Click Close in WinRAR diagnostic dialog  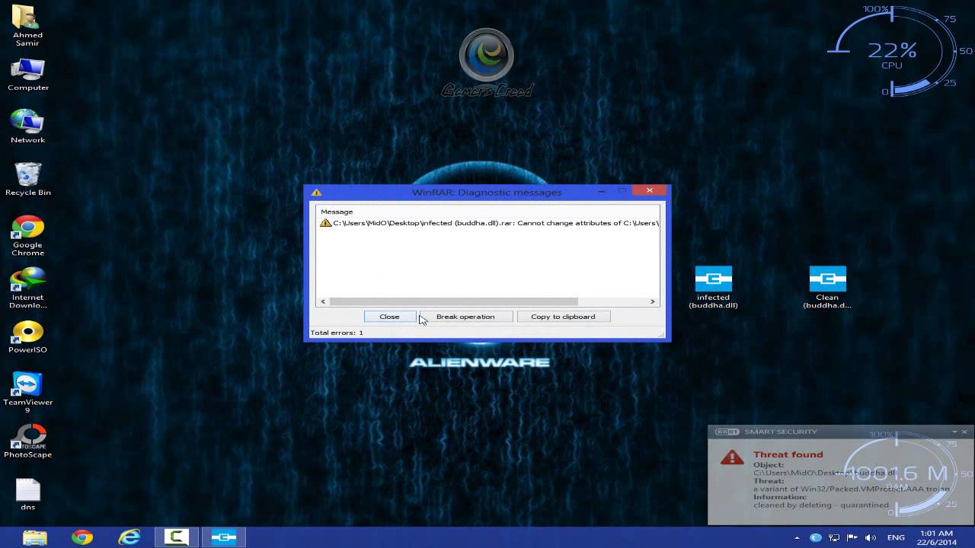tap(389, 317)
